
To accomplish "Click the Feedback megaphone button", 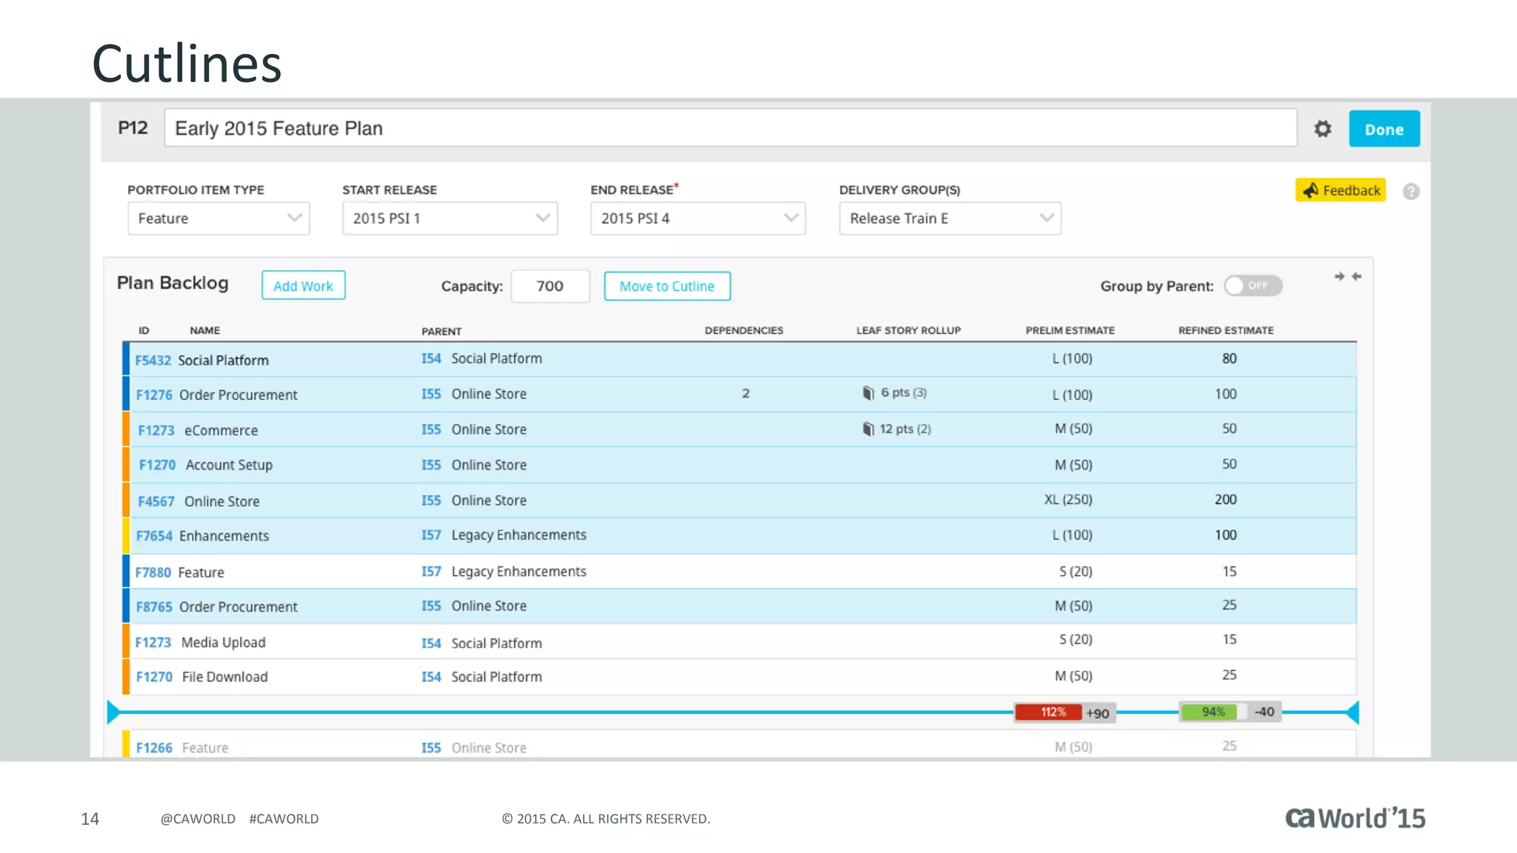I will pyautogui.click(x=1340, y=190).
